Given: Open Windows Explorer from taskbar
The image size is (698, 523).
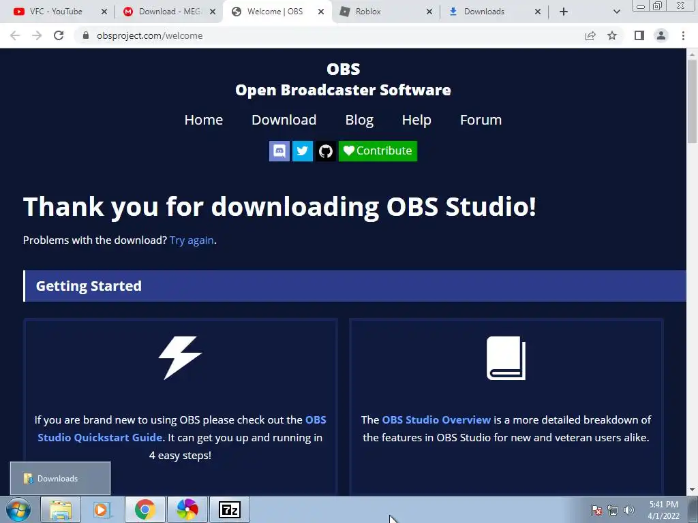Looking at the screenshot, I should pos(61,509).
